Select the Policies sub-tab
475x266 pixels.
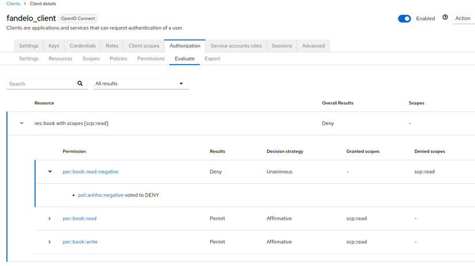pos(118,59)
